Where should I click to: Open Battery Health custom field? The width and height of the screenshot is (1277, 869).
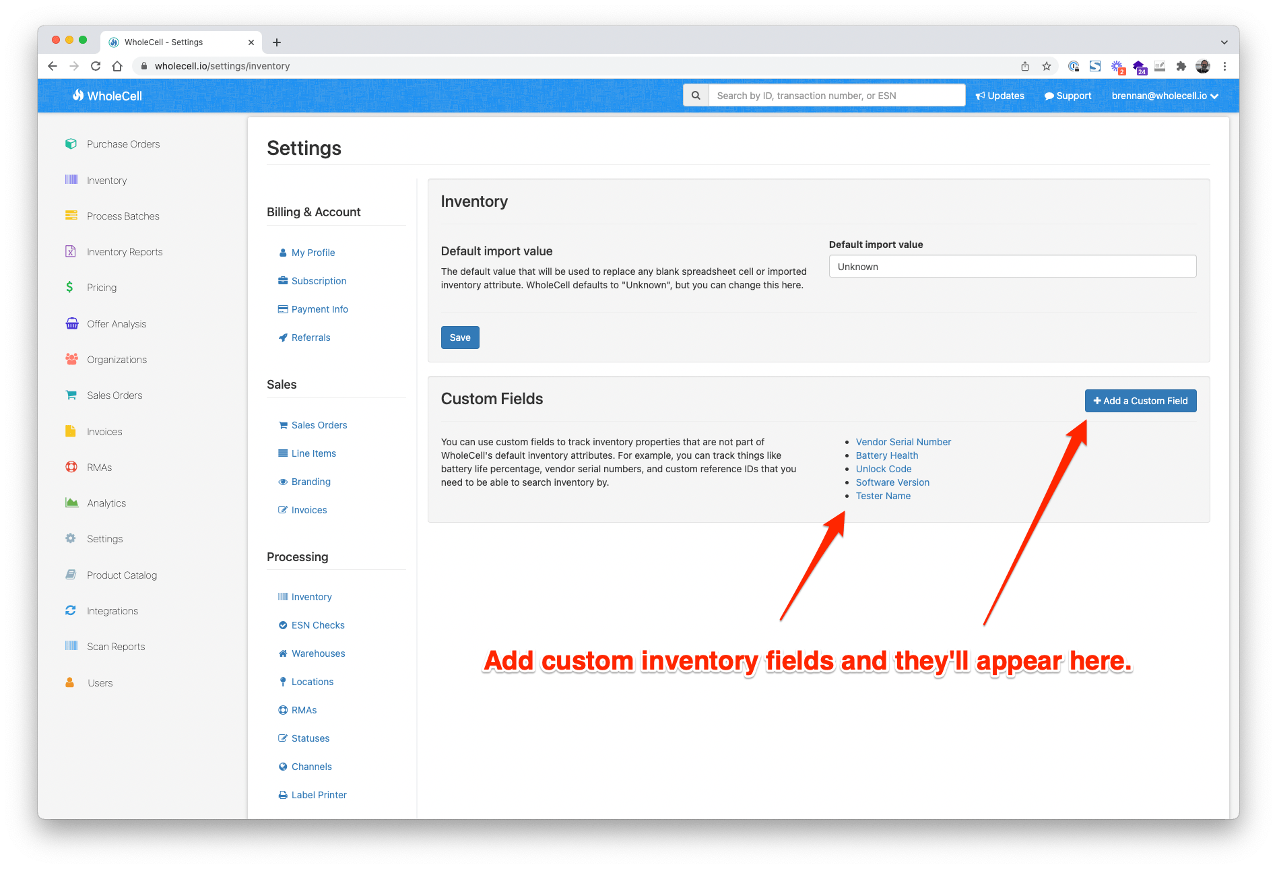(887, 455)
